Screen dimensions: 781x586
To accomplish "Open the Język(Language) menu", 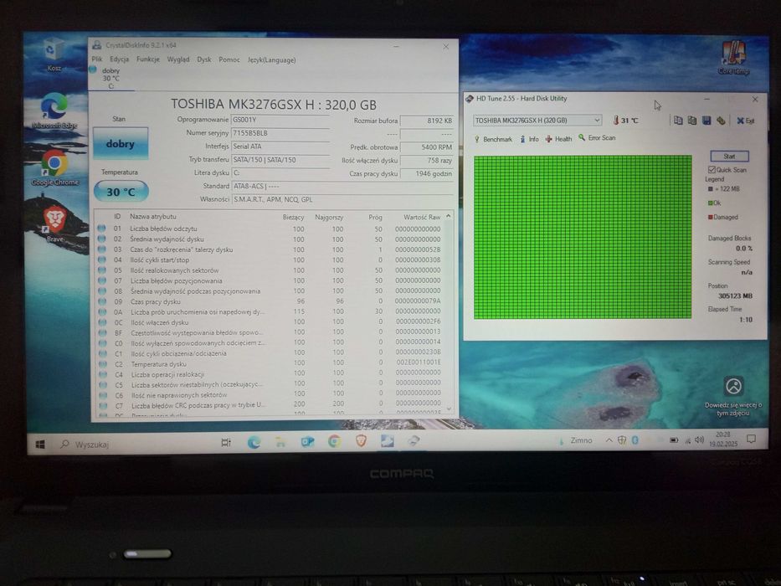I will click(271, 59).
